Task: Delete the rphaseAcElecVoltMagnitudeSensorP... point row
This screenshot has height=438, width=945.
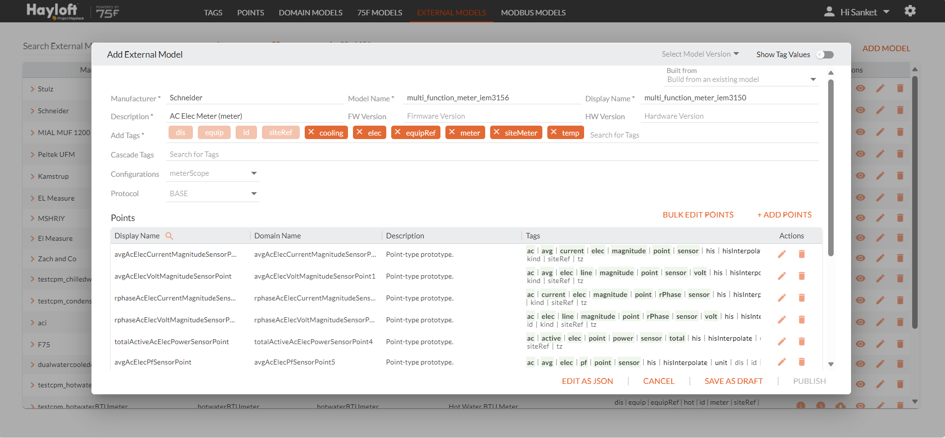Action: click(801, 320)
